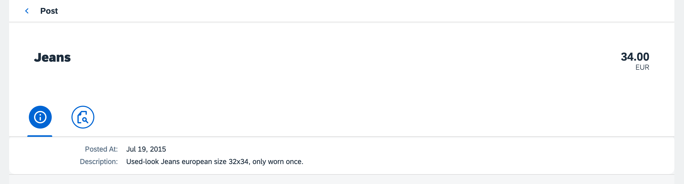Viewport: 684px width, 184px height.
Task: Go back using the blue chevron arrow
Action: (x=27, y=11)
